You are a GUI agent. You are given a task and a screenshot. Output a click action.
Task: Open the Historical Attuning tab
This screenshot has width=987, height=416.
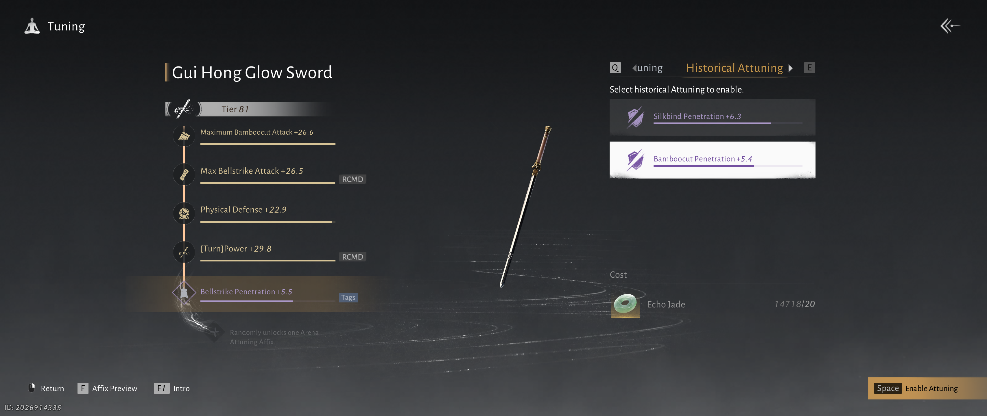tap(735, 68)
